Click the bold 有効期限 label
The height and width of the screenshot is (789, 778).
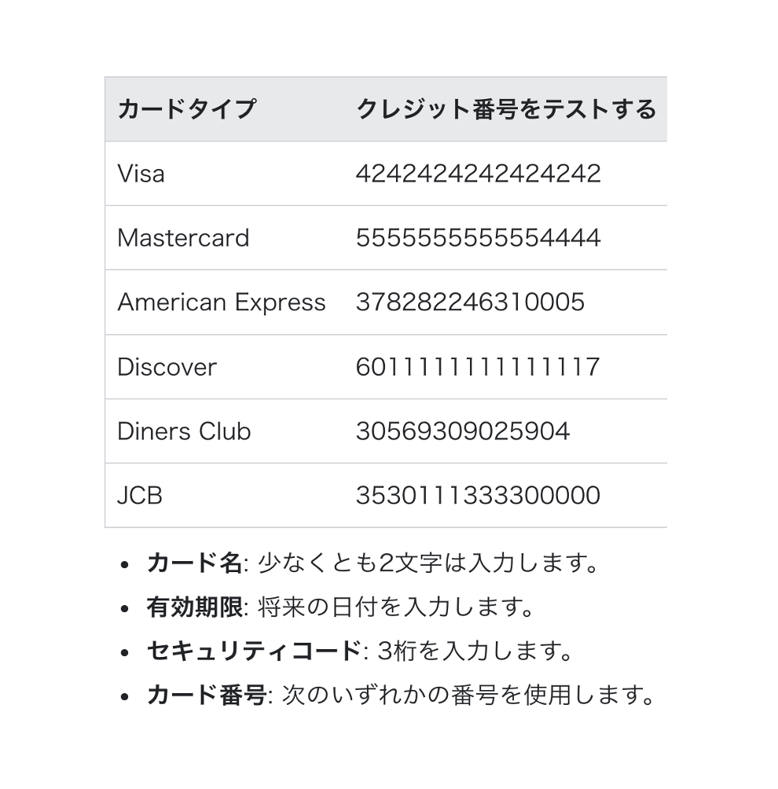(x=194, y=607)
